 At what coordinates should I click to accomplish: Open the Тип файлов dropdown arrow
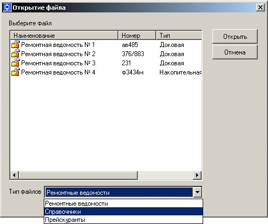click(197, 192)
